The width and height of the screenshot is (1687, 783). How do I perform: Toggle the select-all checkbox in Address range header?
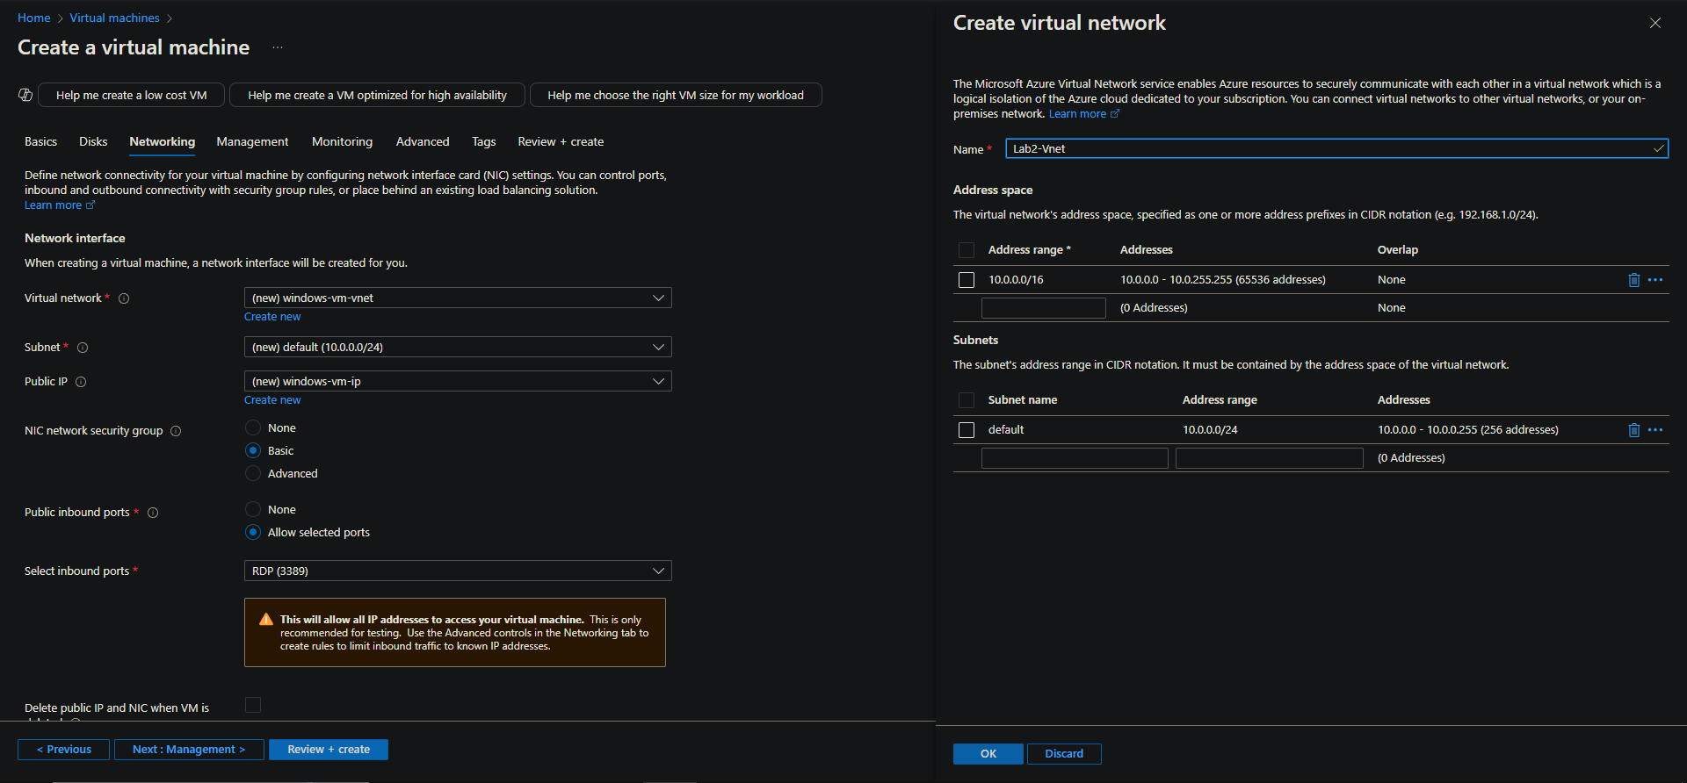[967, 250]
